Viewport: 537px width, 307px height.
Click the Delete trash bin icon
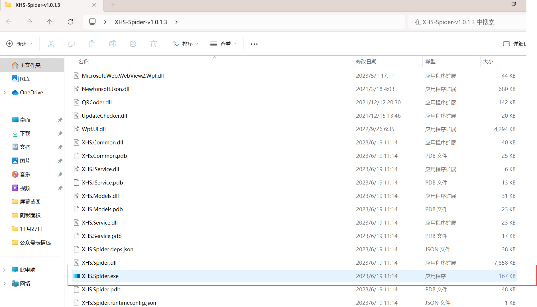154,44
